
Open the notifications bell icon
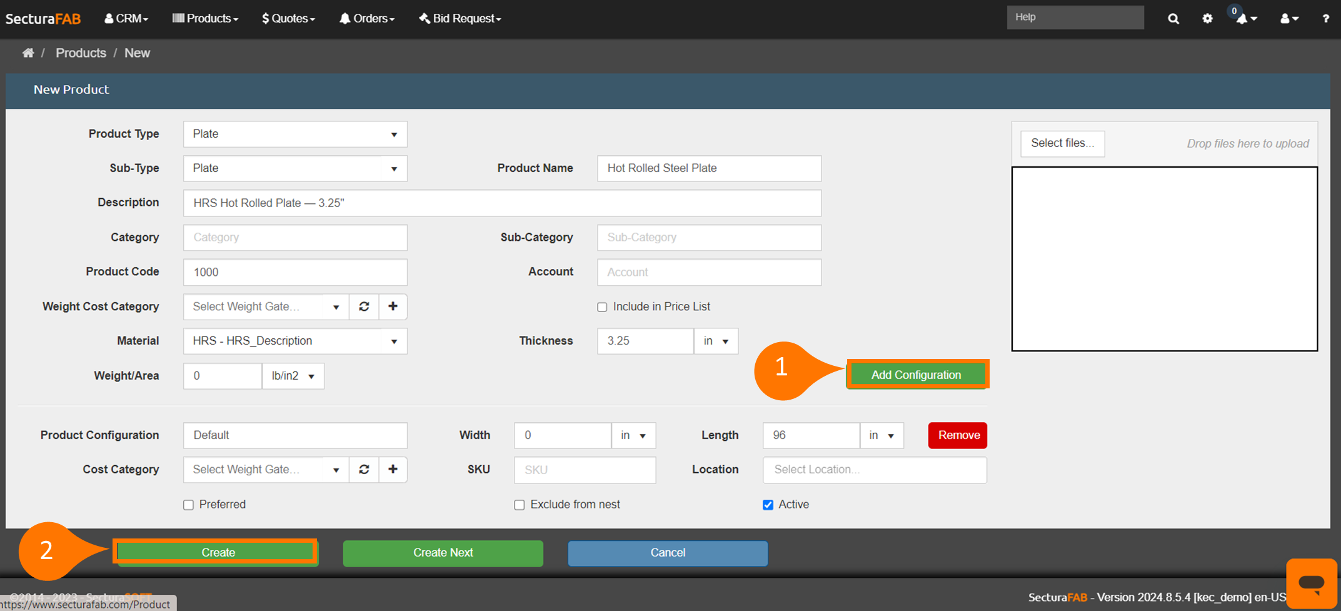point(1243,19)
